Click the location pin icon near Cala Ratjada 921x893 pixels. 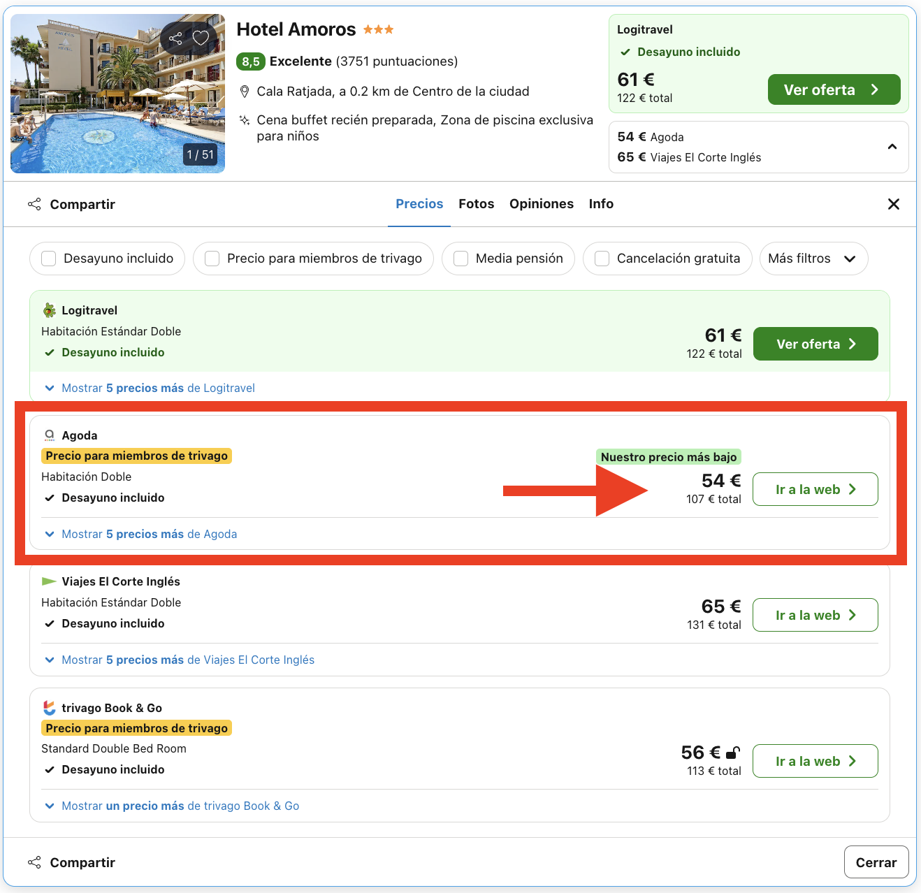(x=245, y=91)
